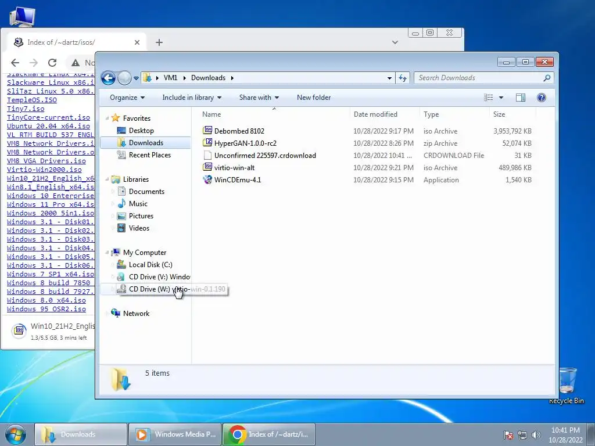Switch to Windows Media Player taskbar button
The image size is (595, 446).
pos(174,434)
